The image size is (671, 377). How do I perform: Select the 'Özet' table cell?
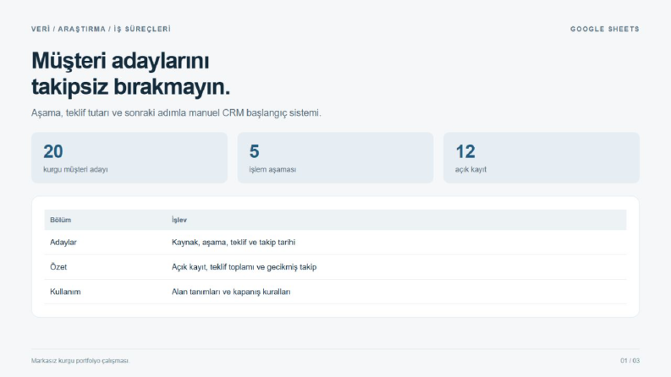[x=58, y=267]
